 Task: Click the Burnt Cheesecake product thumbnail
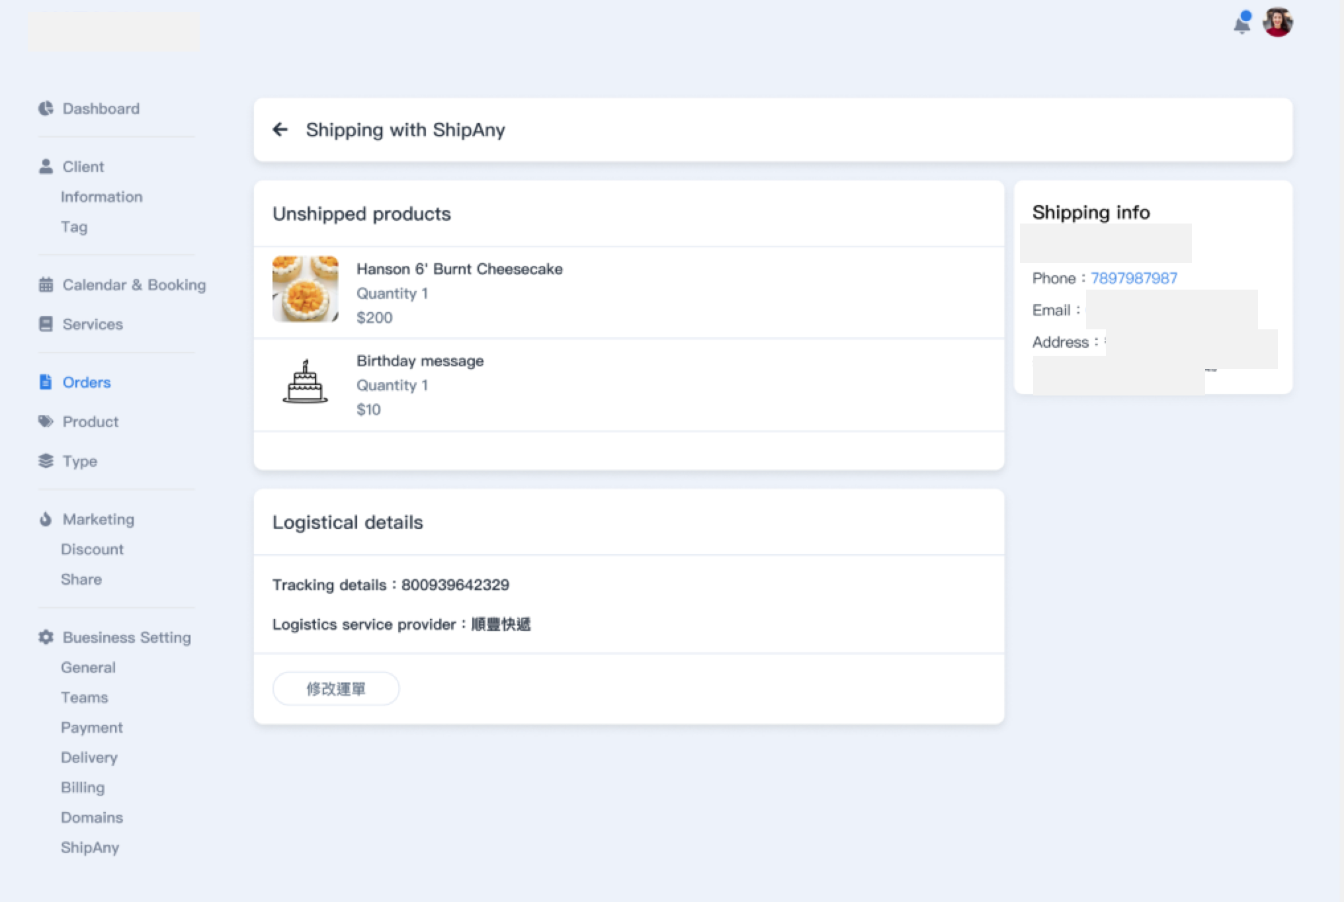[305, 289]
